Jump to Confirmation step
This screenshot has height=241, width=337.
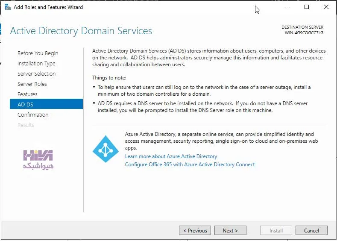pos(33,115)
